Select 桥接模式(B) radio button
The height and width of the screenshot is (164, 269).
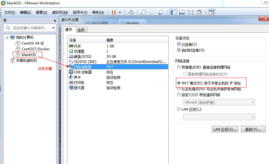coord(179,67)
